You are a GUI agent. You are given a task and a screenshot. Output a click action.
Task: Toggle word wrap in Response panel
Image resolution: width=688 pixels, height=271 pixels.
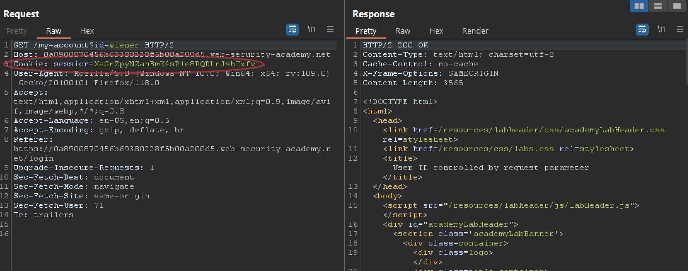pyautogui.click(x=642, y=30)
